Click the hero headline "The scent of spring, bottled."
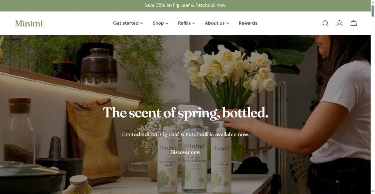Image resolution: width=375 pixels, height=194 pixels. pos(185,113)
